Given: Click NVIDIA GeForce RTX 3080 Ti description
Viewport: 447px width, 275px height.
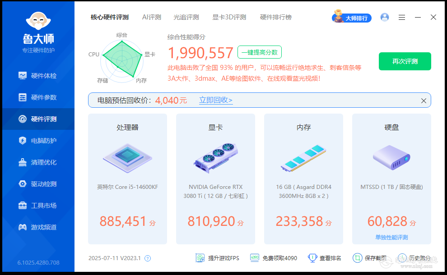Looking at the screenshot, I should (215, 192).
